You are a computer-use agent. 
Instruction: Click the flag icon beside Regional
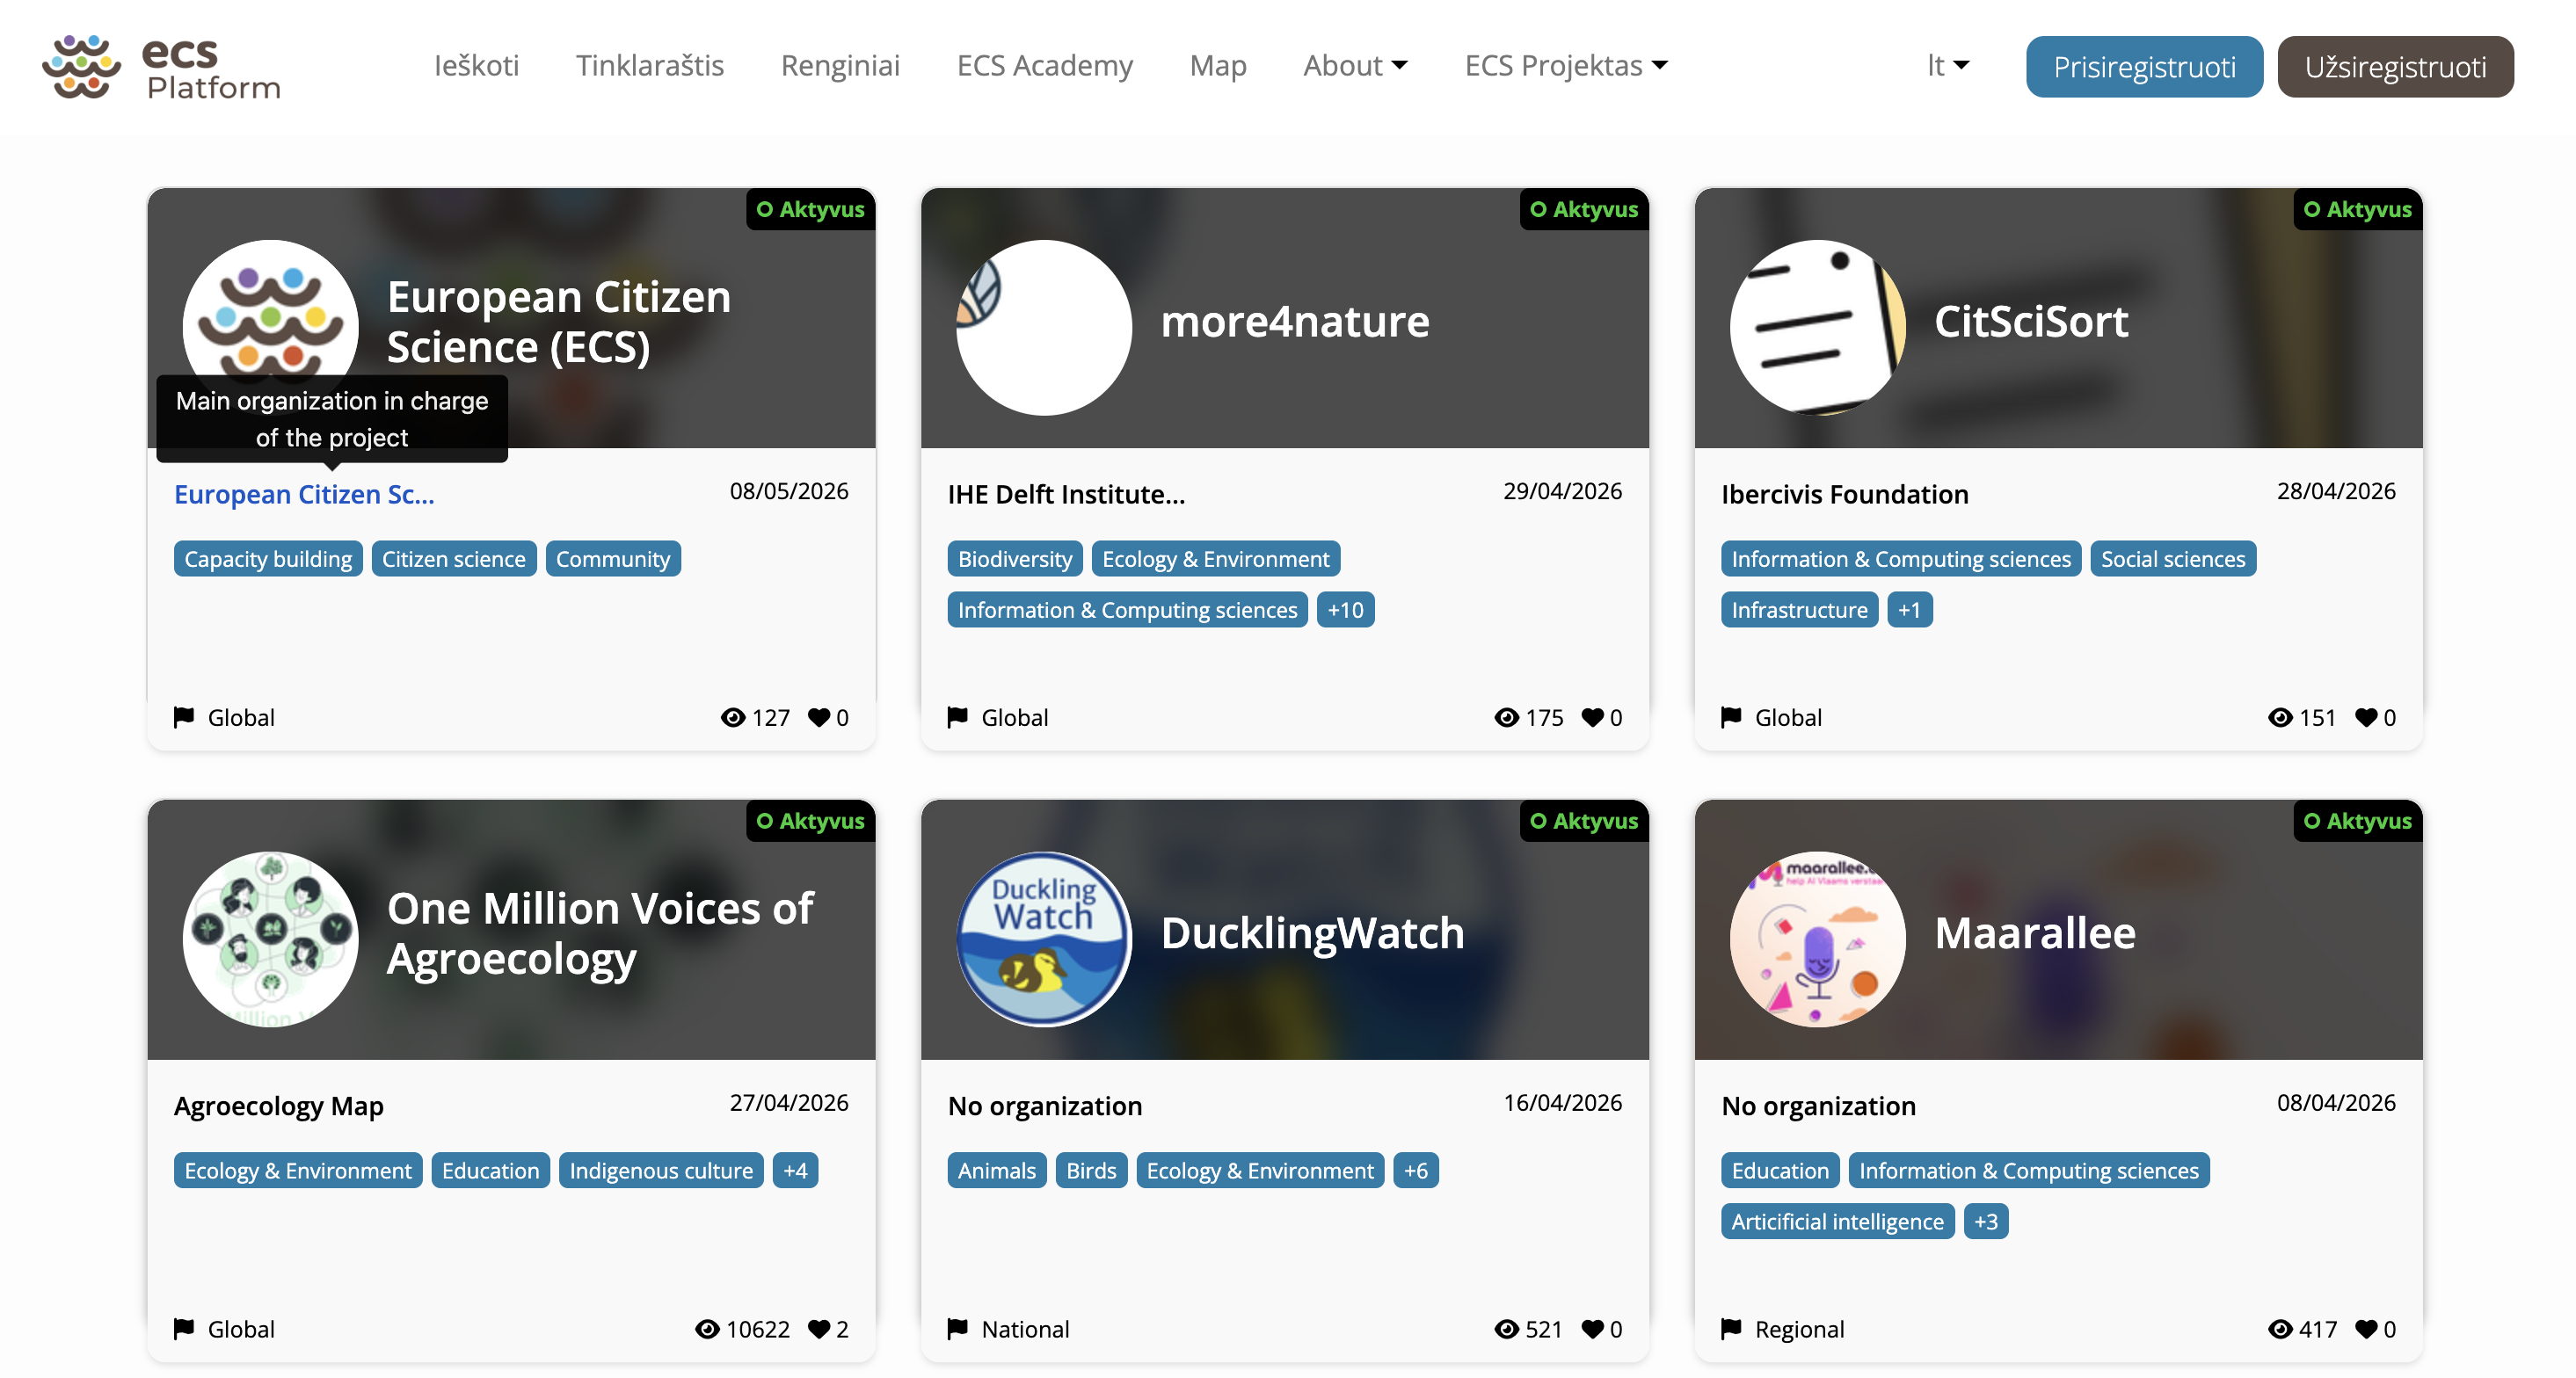coord(1731,1328)
